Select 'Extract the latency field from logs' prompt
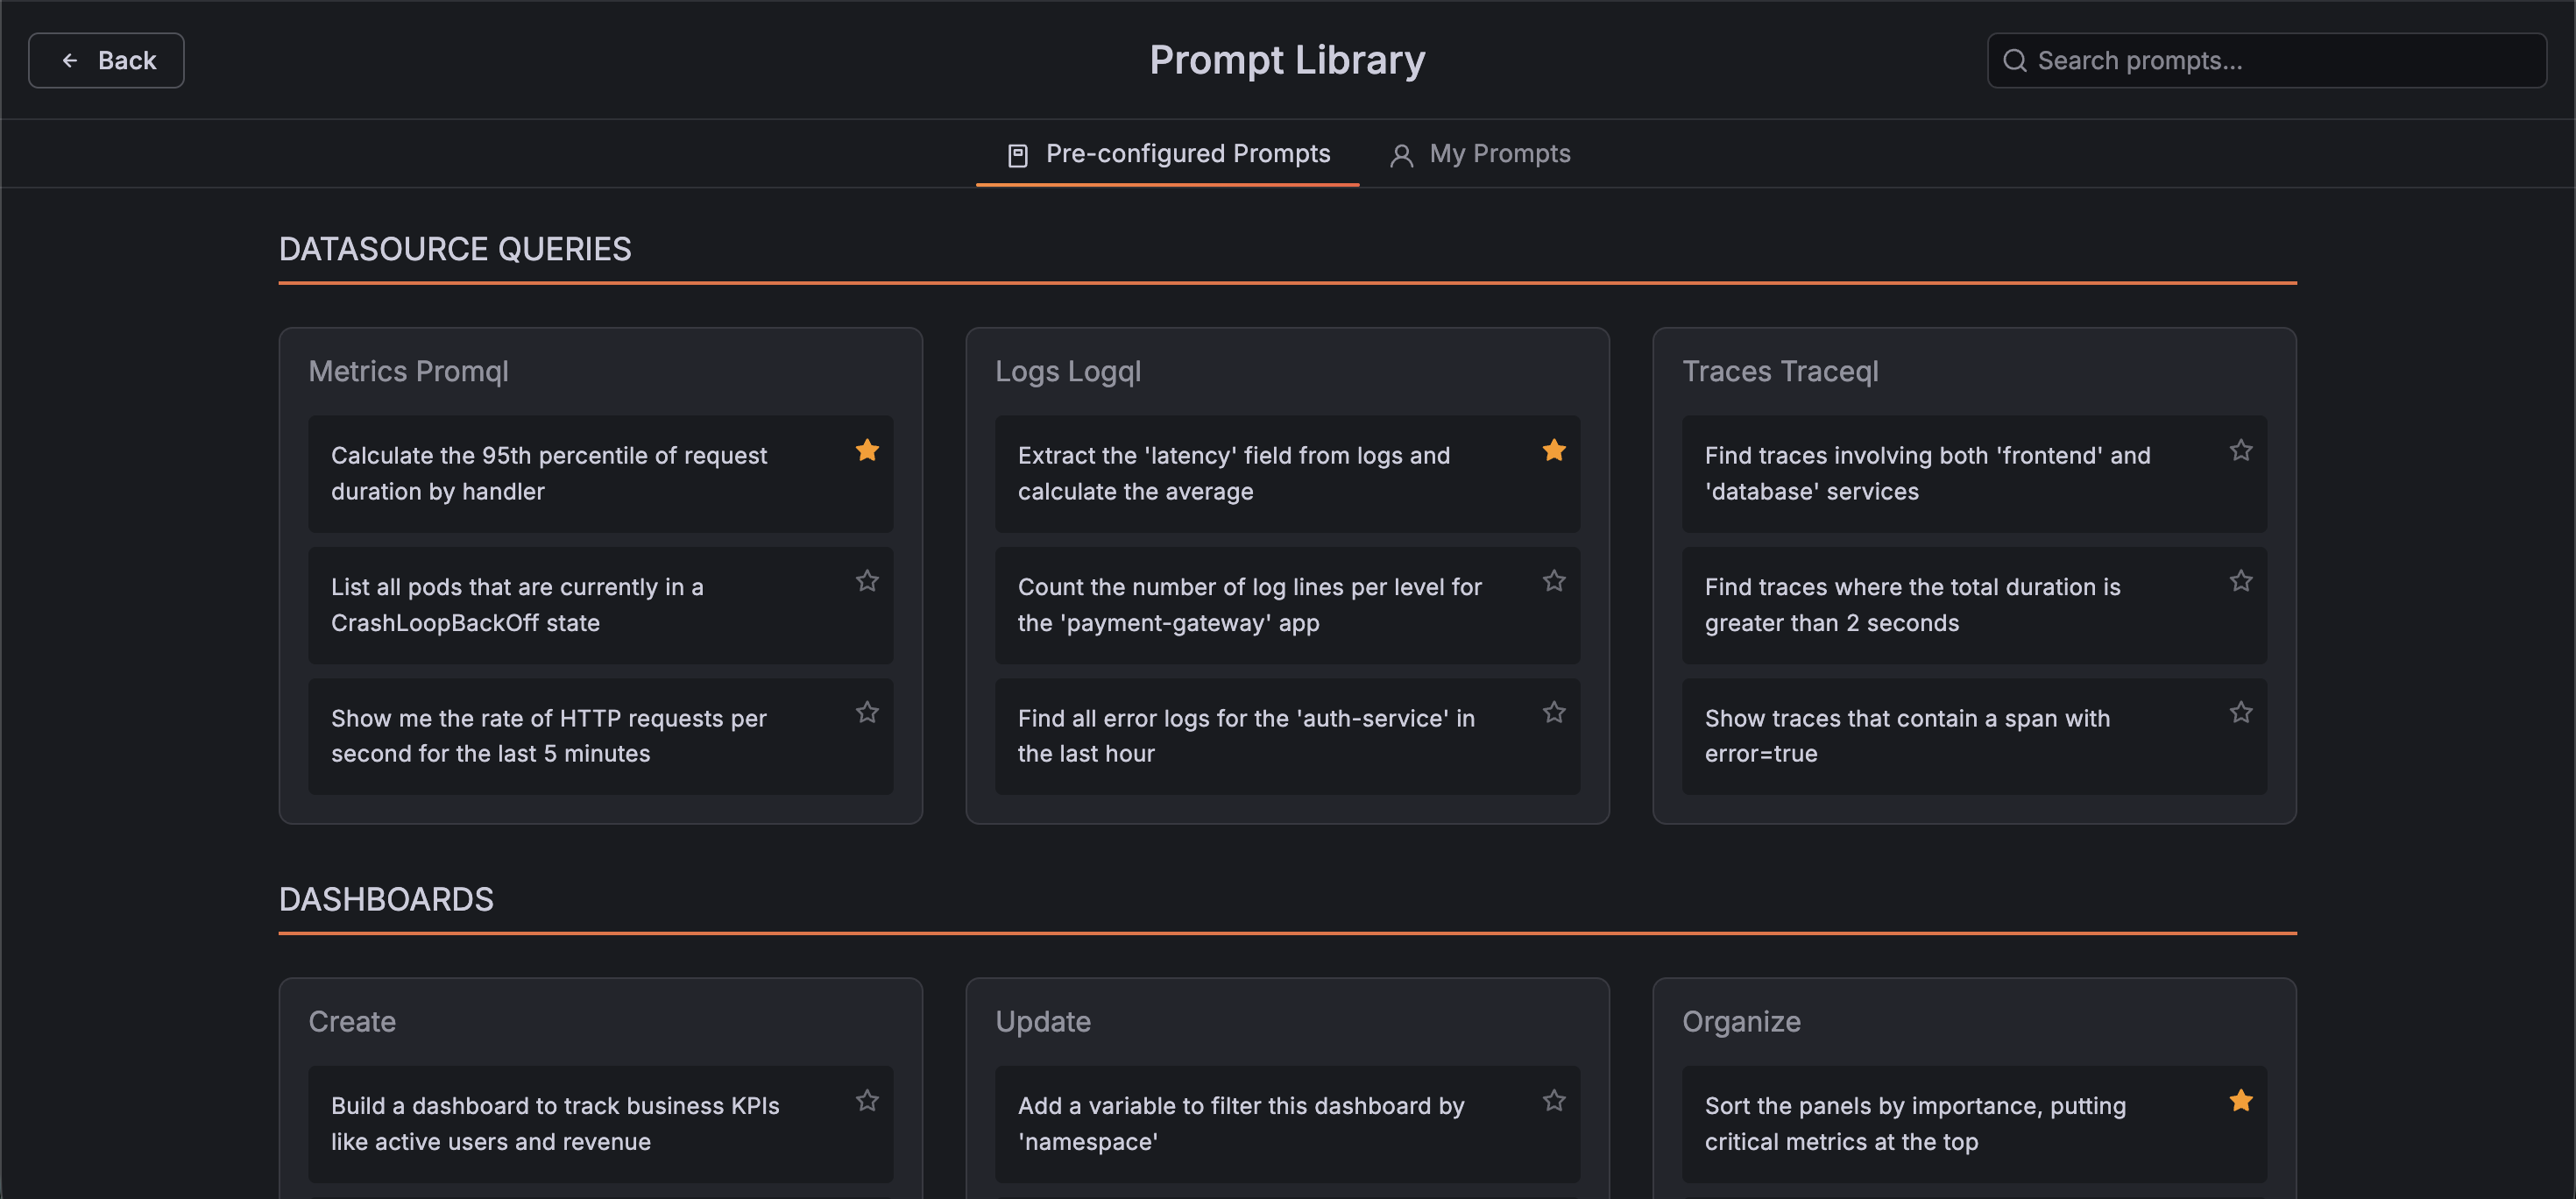The height and width of the screenshot is (1199, 2576). pos(1288,474)
